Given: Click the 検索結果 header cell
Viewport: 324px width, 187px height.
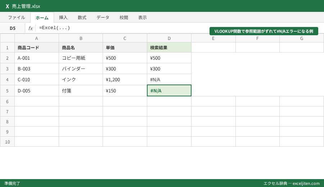Looking at the screenshot, I should click(169, 47).
